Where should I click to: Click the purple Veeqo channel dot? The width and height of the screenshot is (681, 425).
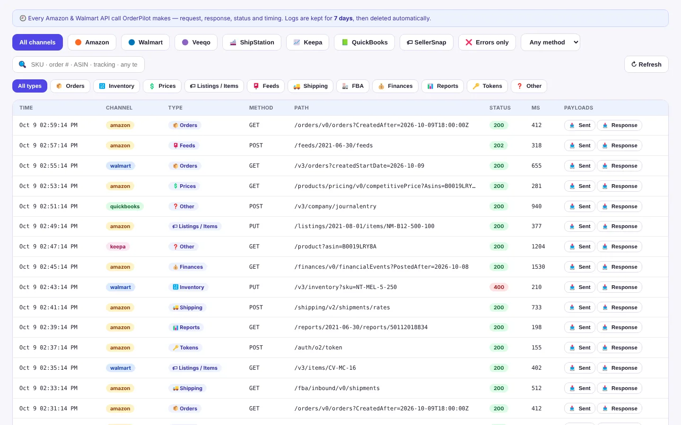pyautogui.click(x=185, y=42)
